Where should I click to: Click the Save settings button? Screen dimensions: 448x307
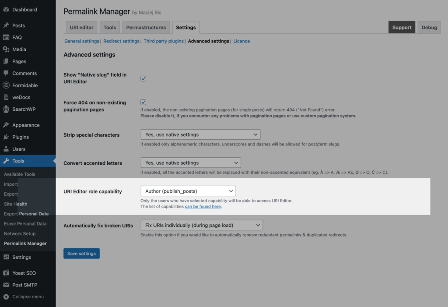coord(81,254)
